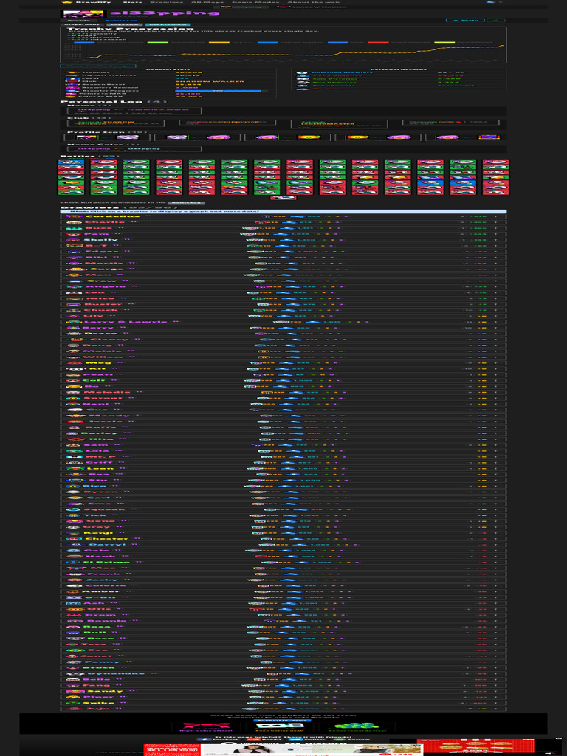Open All Maps in top navigation
Viewport: 567px width, 756px height.
207,2
